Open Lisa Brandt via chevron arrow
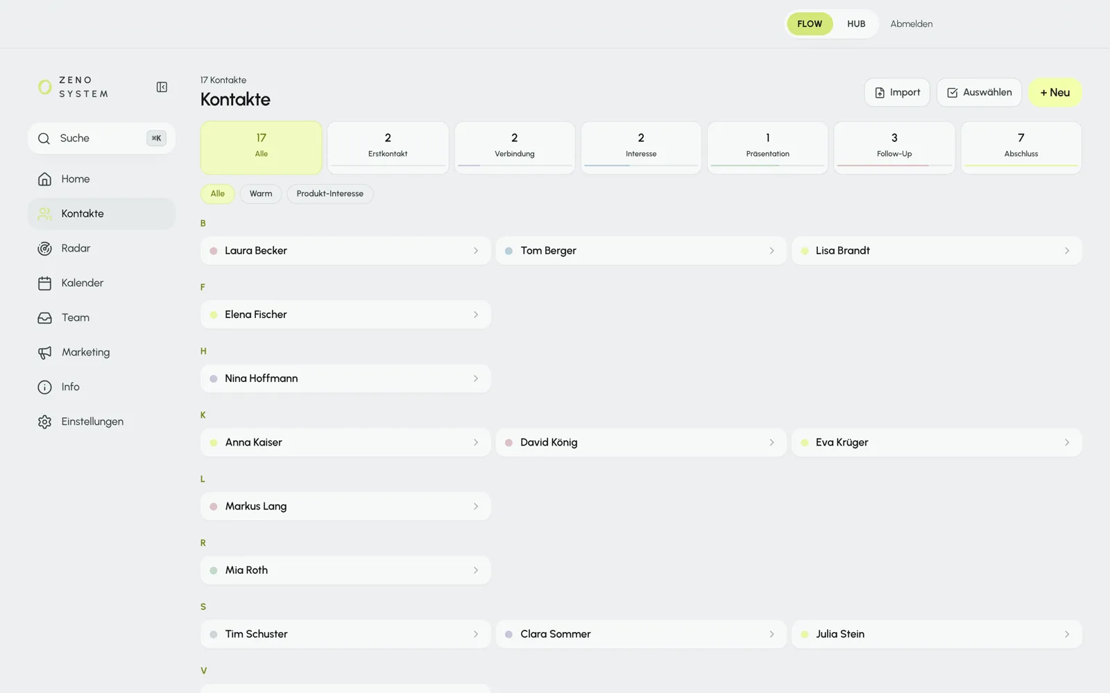 (1067, 251)
